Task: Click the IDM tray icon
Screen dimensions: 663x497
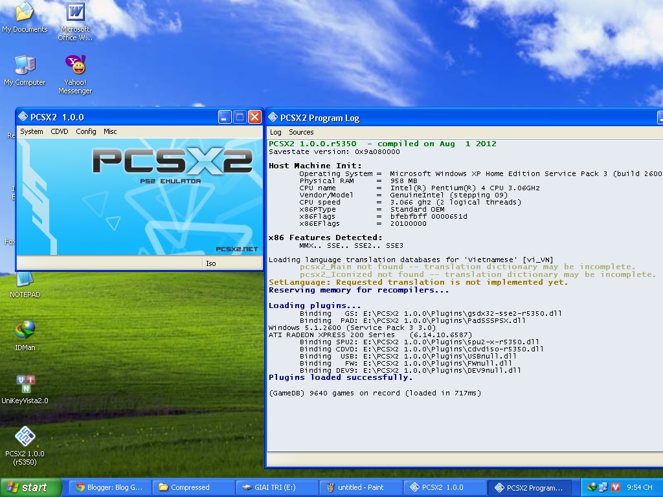Action: click(x=592, y=487)
